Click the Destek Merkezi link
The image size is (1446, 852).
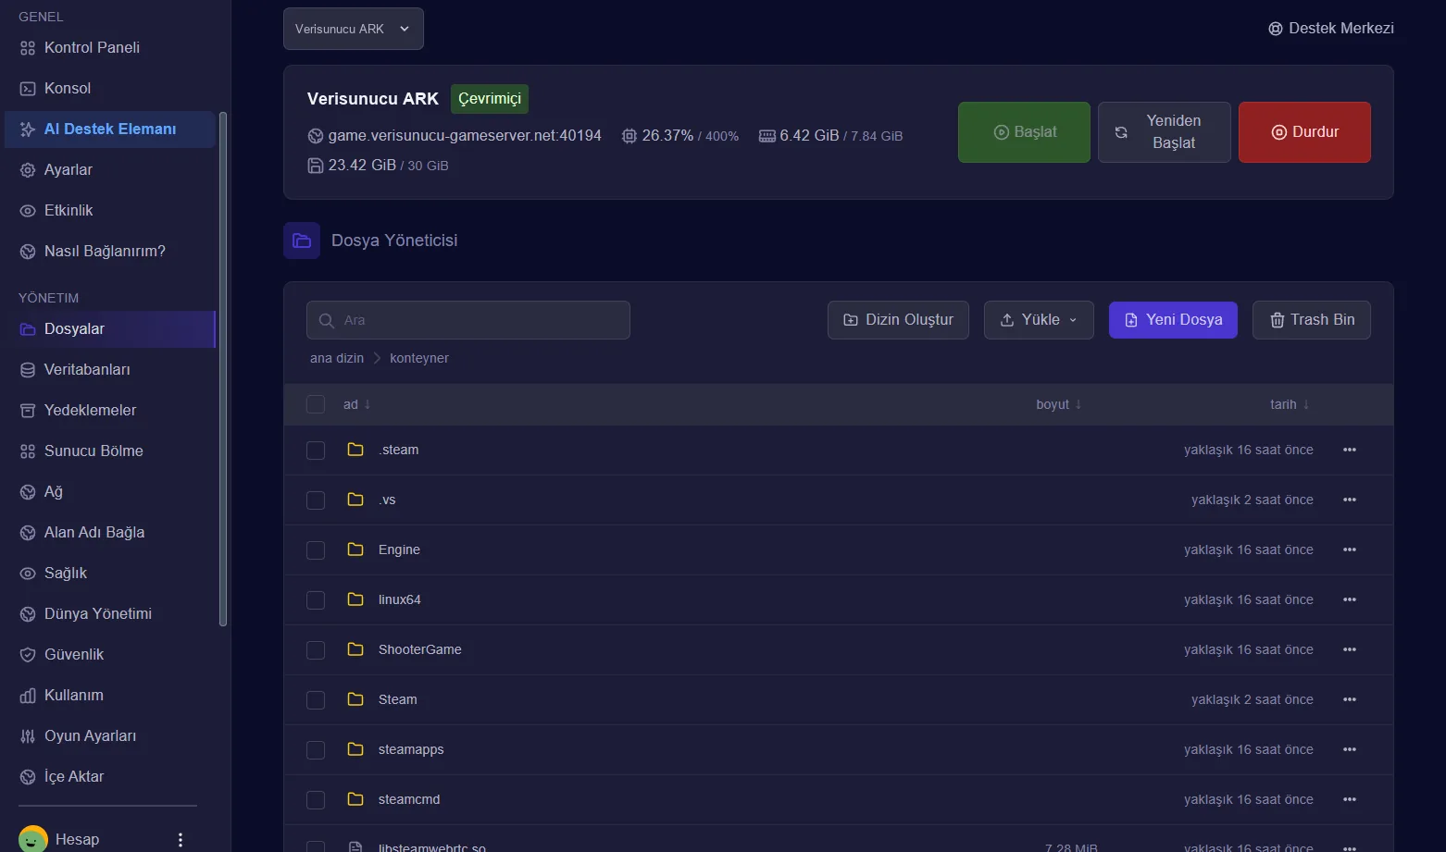pos(1331,29)
